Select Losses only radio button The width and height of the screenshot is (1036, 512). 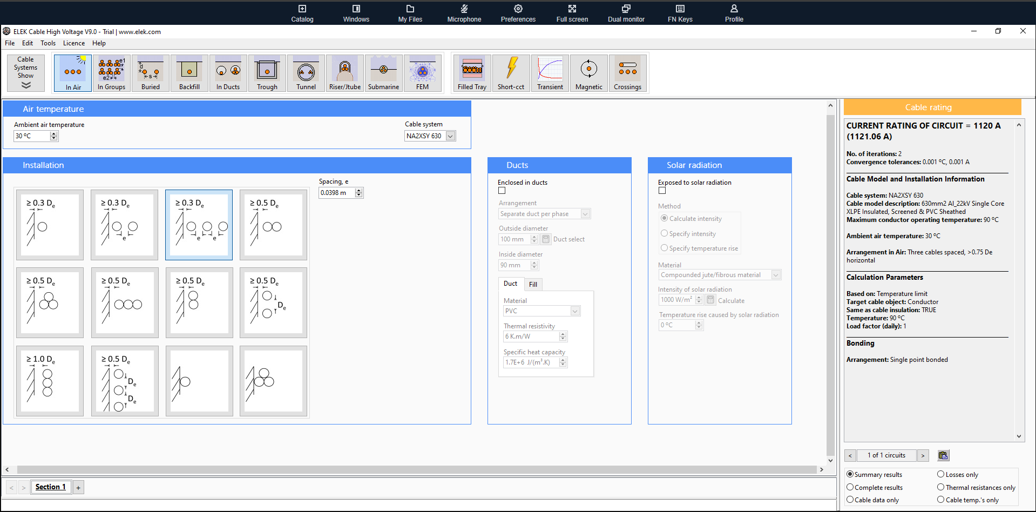[x=941, y=474]
